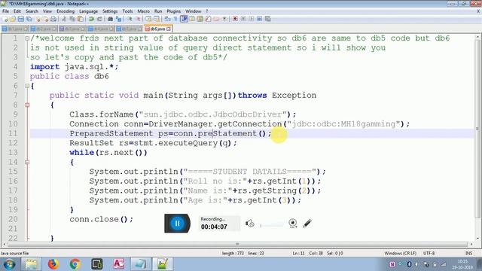This screenshot has height=271, width=482.
Task: Show the Document Map panel icon
Action: [200, 19]
